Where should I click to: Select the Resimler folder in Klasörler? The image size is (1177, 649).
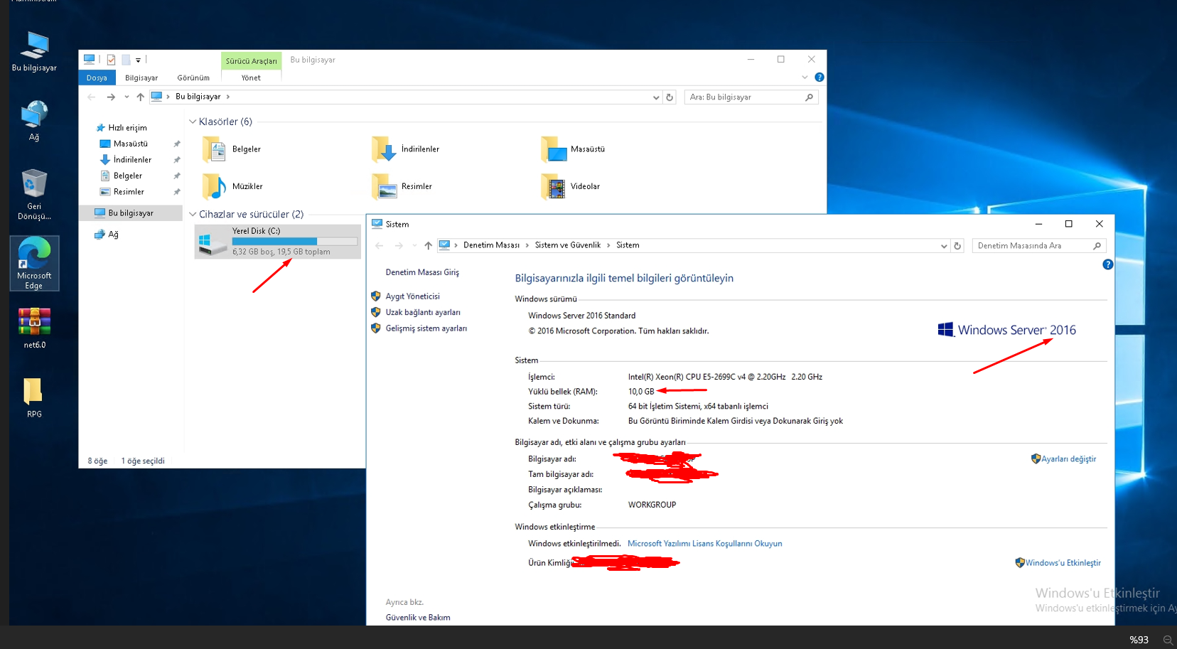402,186
